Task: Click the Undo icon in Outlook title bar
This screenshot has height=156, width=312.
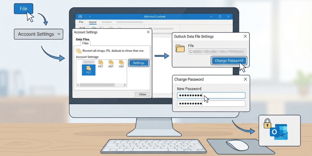Action: tap(85, 16)
